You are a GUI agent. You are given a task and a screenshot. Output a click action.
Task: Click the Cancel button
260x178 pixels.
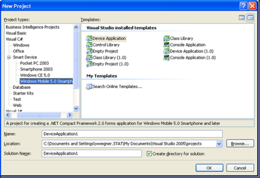(x=240, y=168)
